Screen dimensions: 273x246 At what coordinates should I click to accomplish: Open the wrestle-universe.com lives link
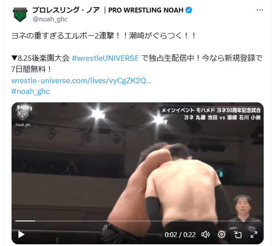click(81, 81)
